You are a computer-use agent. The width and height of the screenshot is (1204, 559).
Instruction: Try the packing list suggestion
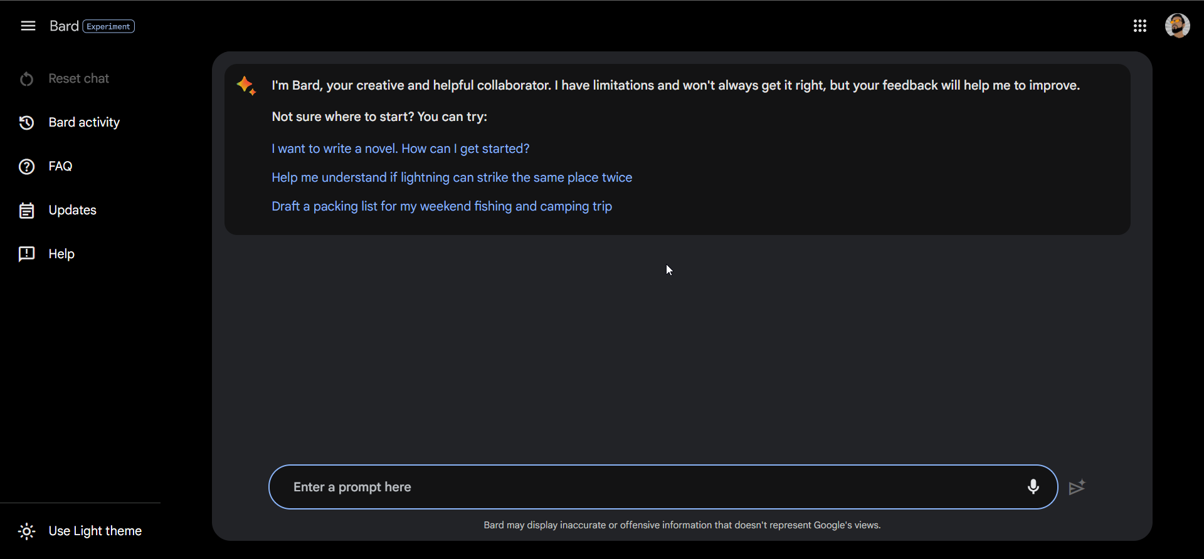click(441, 206)
